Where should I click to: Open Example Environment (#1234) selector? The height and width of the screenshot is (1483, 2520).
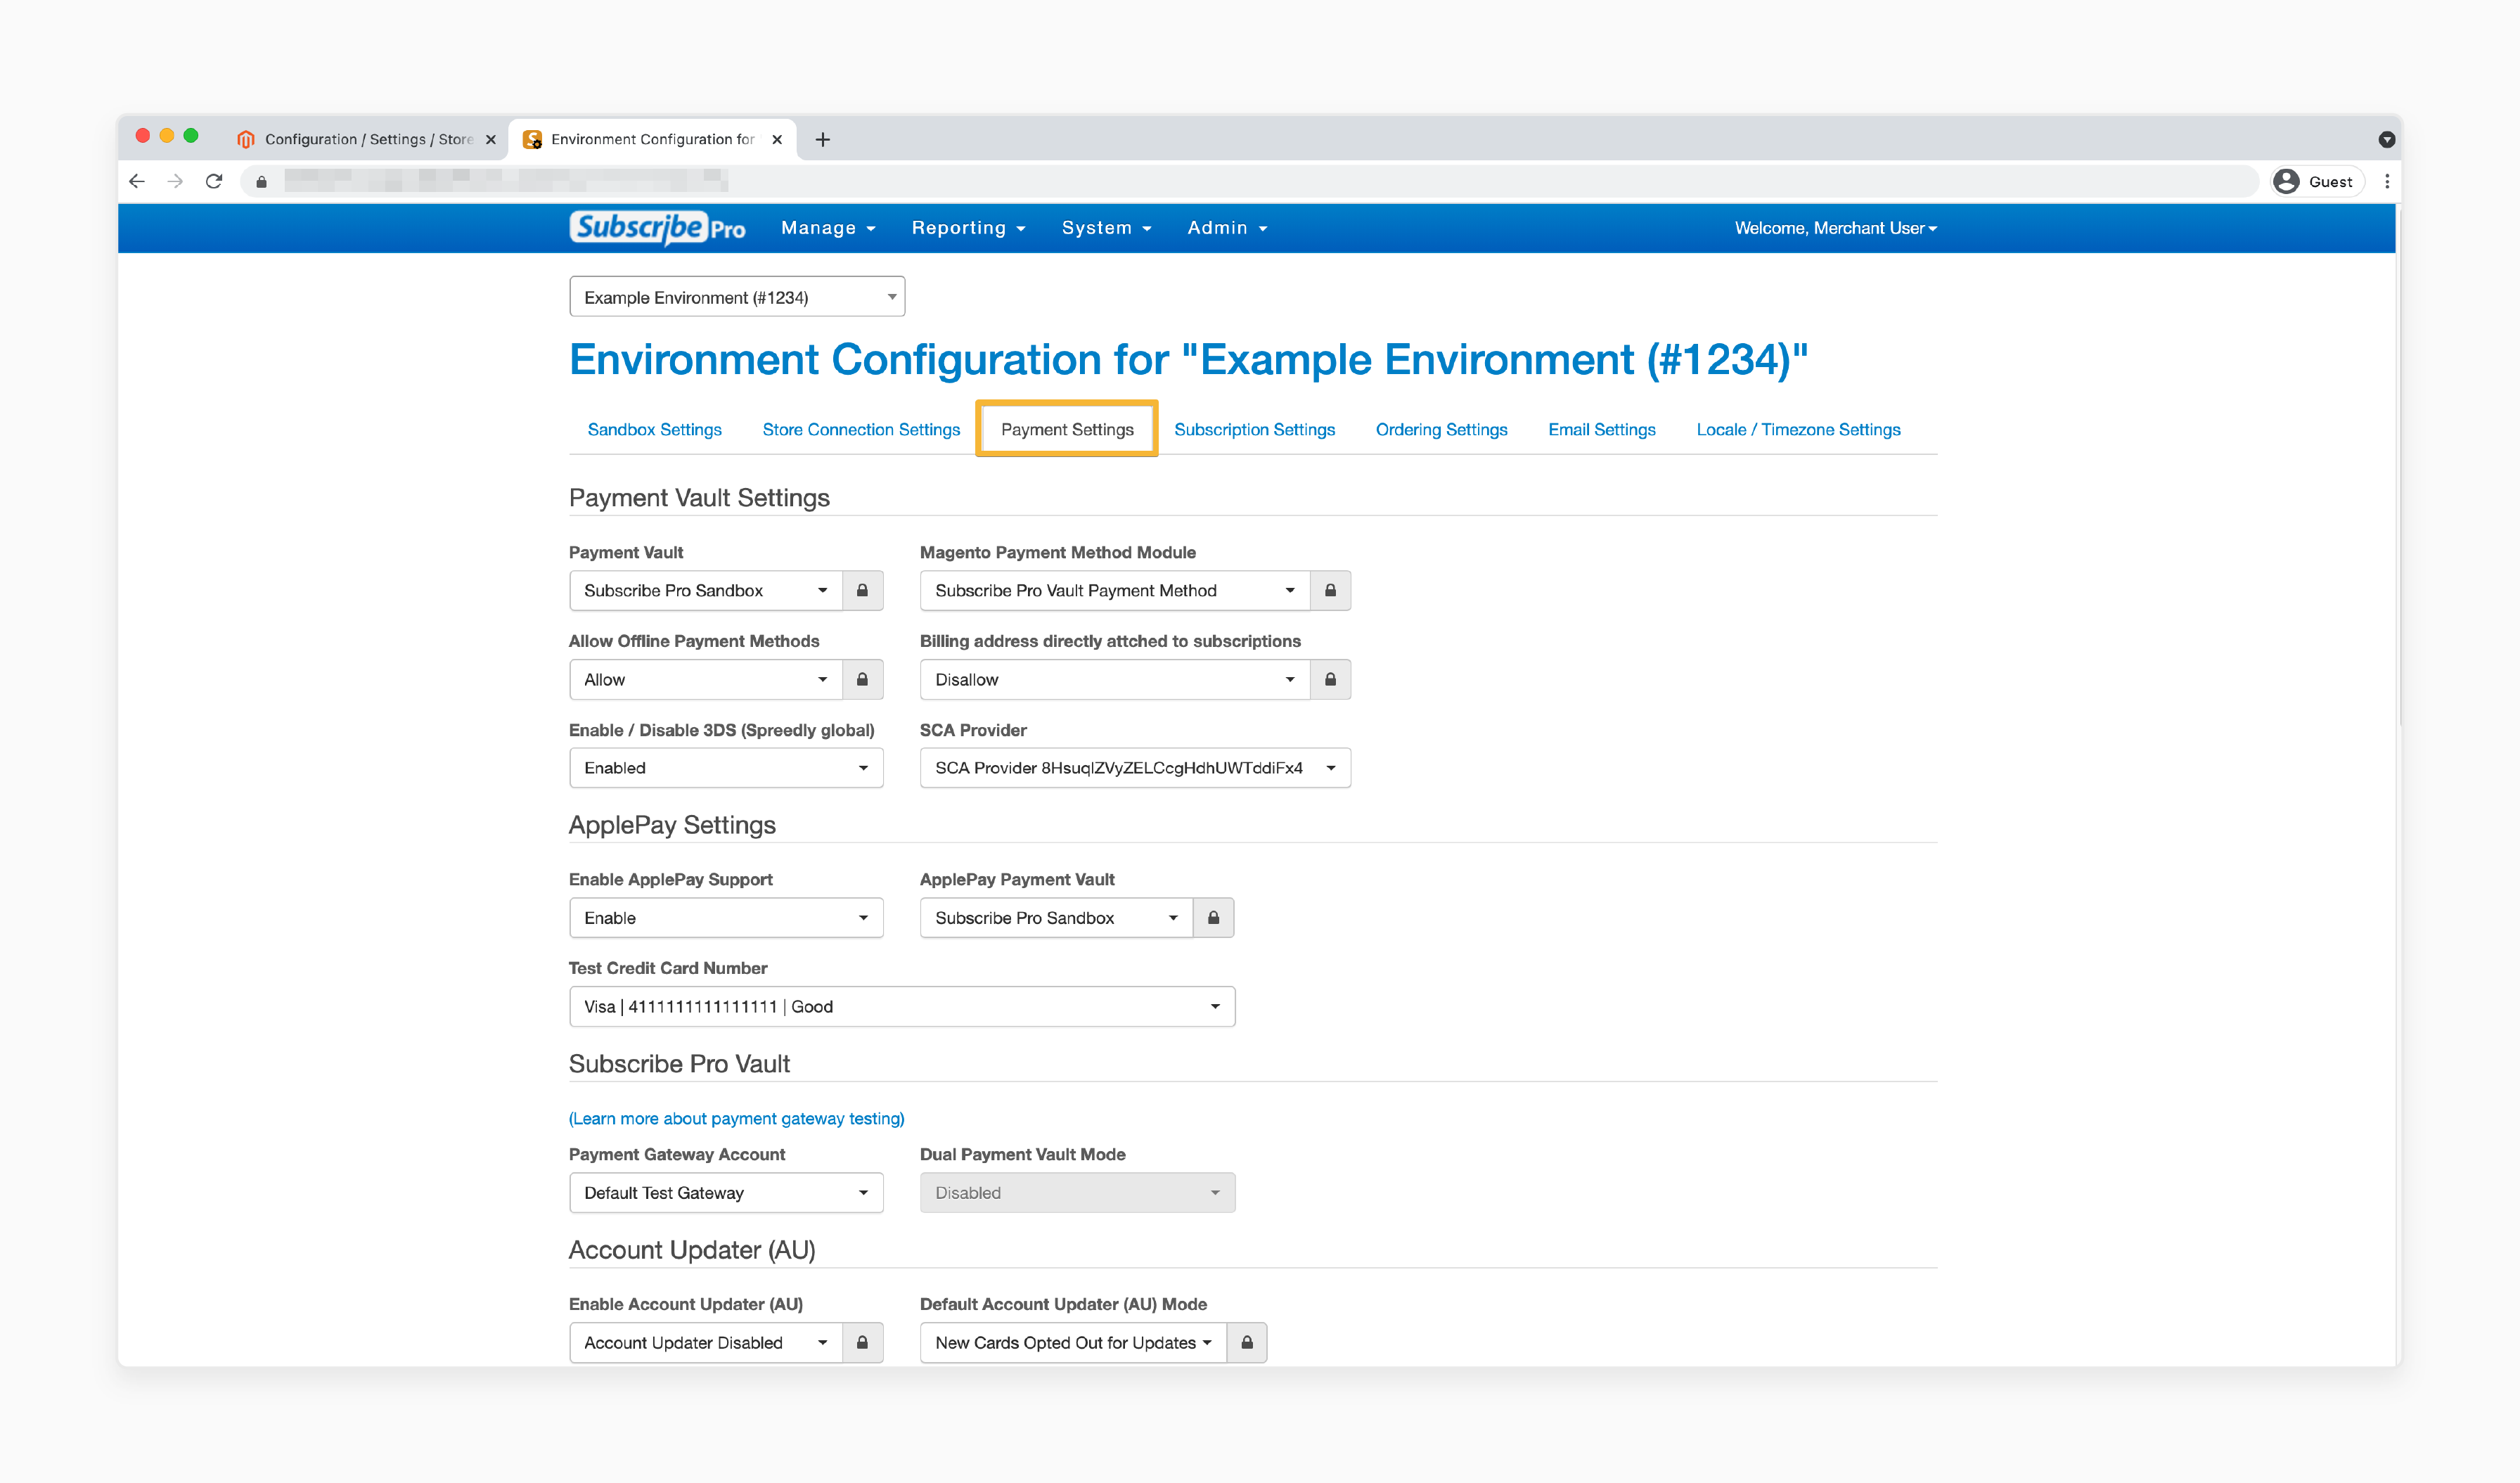click(737, 297)
